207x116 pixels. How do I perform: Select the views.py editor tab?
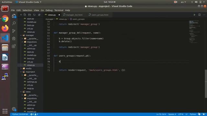52,15
